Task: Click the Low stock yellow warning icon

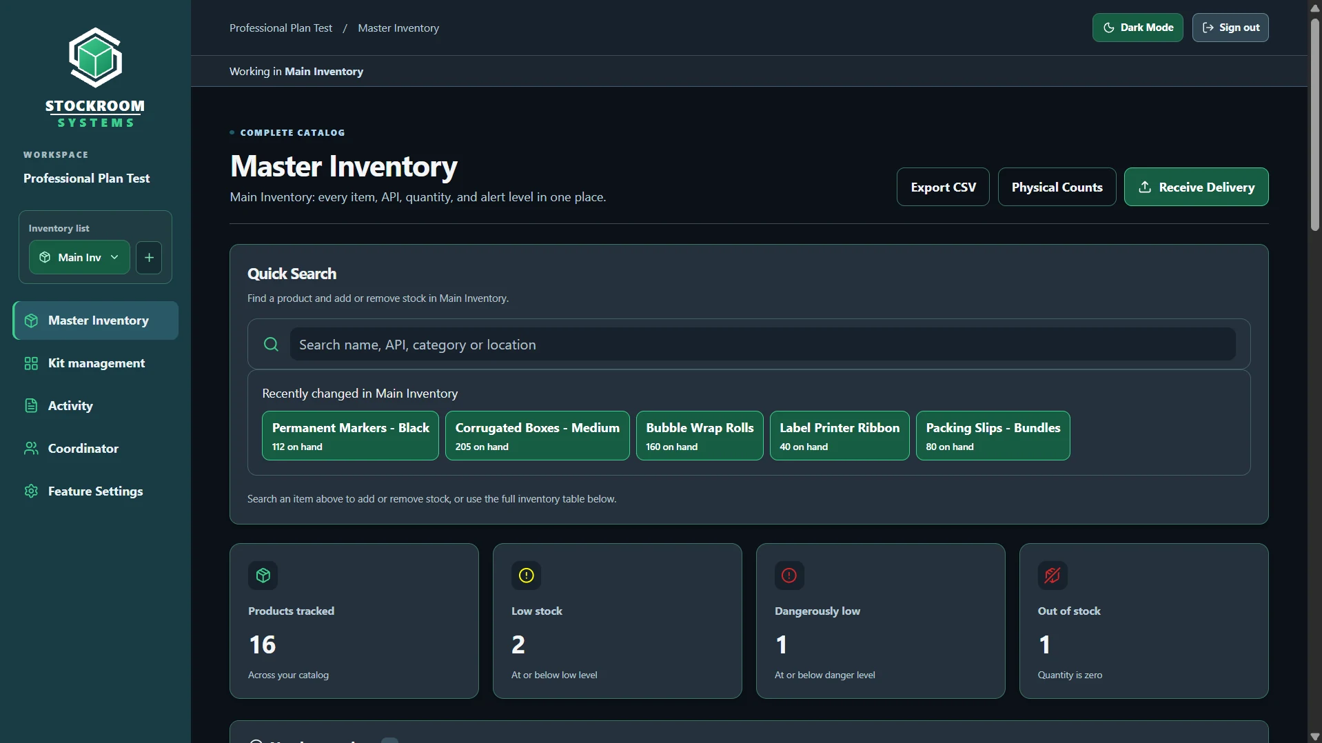Action: pos(527,576)
